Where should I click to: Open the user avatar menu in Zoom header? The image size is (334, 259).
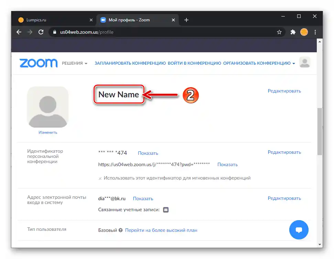pos(305,62)
